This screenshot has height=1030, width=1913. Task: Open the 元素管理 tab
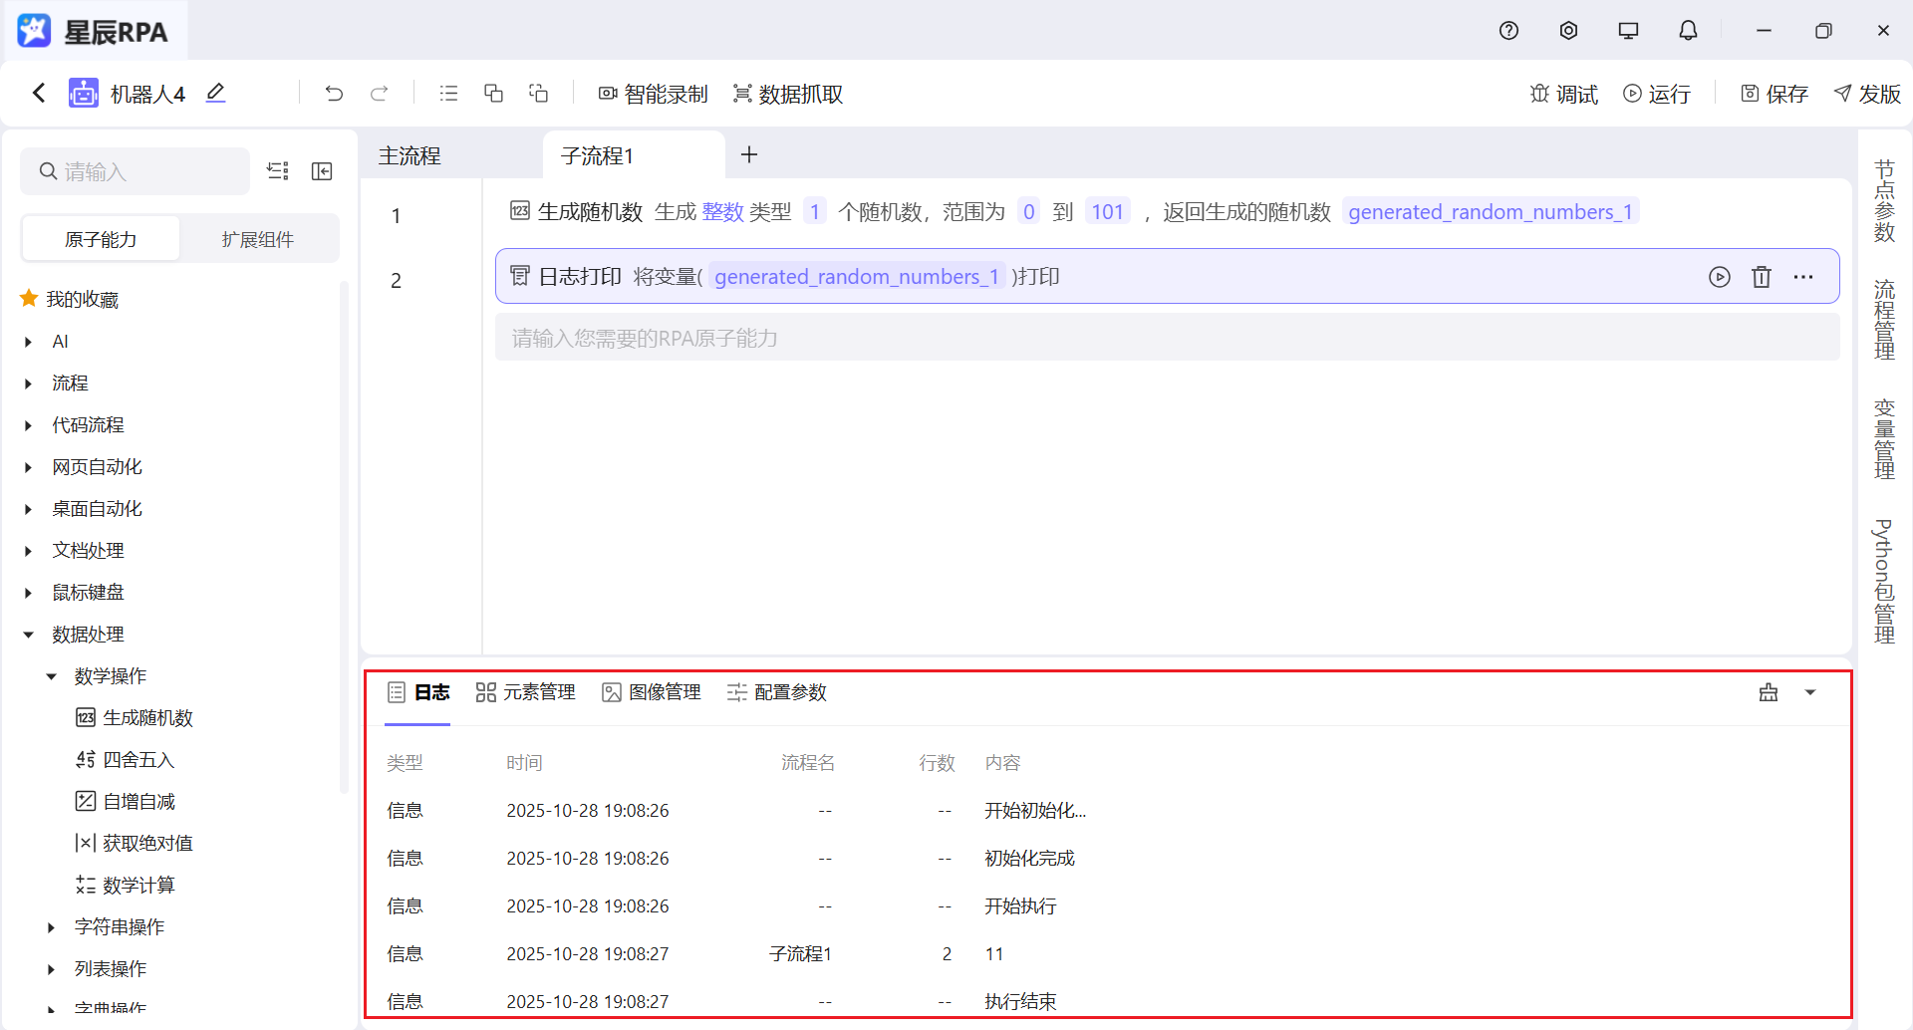[526, 692]
